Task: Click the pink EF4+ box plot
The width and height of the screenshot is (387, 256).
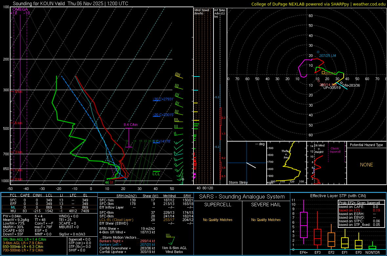Action: tap(304, 222)
